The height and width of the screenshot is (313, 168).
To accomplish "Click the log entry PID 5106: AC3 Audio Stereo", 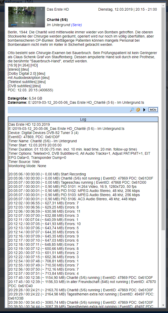I will [72, 199].
